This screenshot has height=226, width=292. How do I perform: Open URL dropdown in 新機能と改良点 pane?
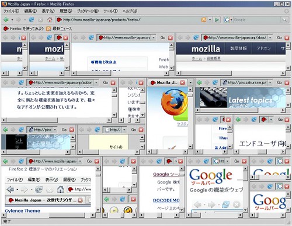(x=154, y=37)
